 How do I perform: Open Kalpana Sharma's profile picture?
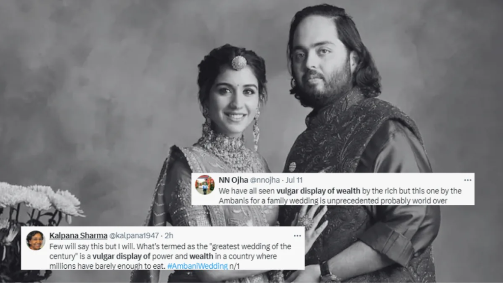(35, 240)
